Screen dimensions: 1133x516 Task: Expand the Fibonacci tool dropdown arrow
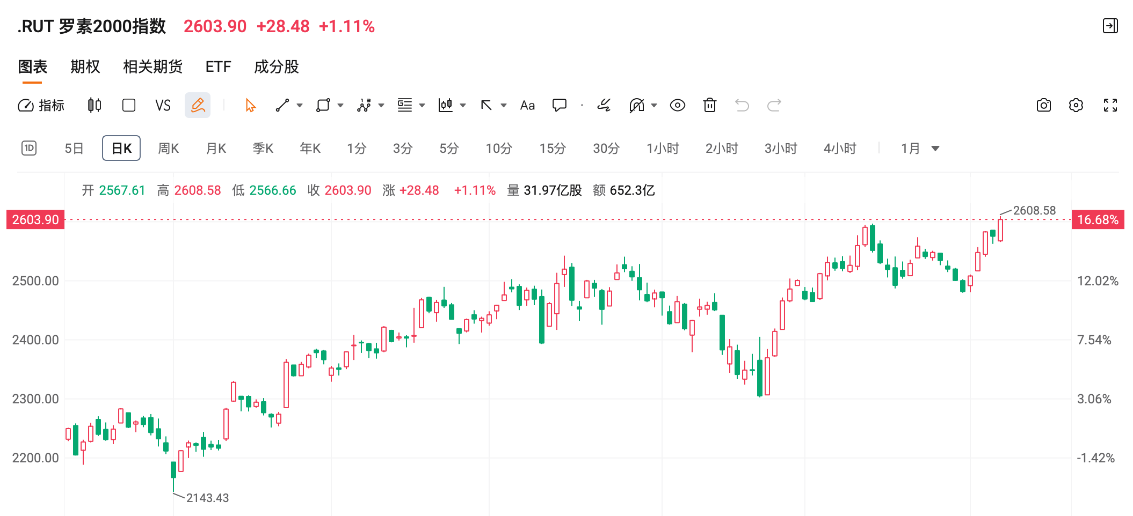(x=422, y=105)
